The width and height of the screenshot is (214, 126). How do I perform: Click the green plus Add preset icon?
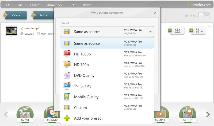[x=67, y=118]
